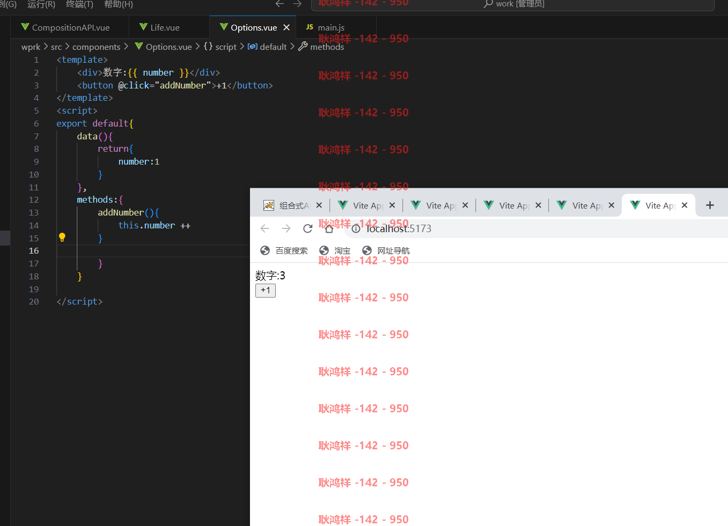Click the number:1 data property
Viewport: 728px width, 526px height.
click(139, 162)
